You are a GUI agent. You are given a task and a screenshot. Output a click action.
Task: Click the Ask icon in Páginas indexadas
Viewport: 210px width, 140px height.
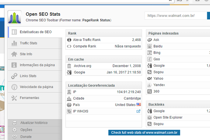click(x=149, y=40)
